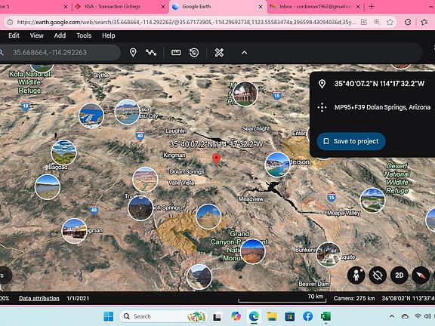The height and width of the screenshot is (326, 435).
Task: Open Task View from the taskbar
Action: [x=217, y=316]
